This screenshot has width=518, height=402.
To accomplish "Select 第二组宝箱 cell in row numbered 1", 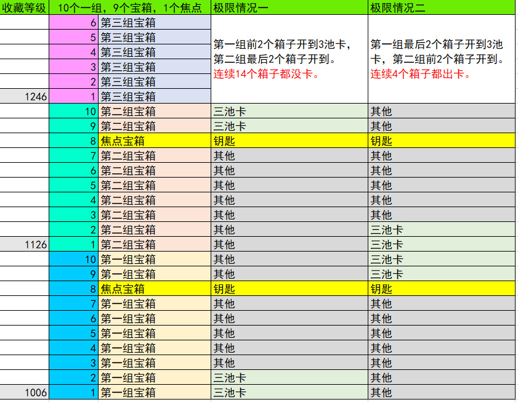I will (155, 244).
